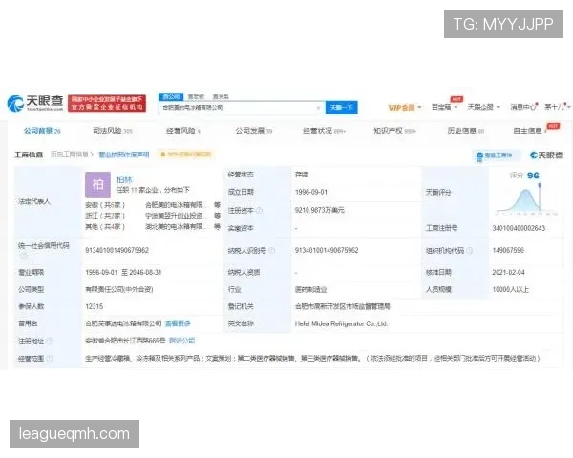Click the help icon next to 注册地址
This screenshot has height=458, width=573.
(50, 342)
